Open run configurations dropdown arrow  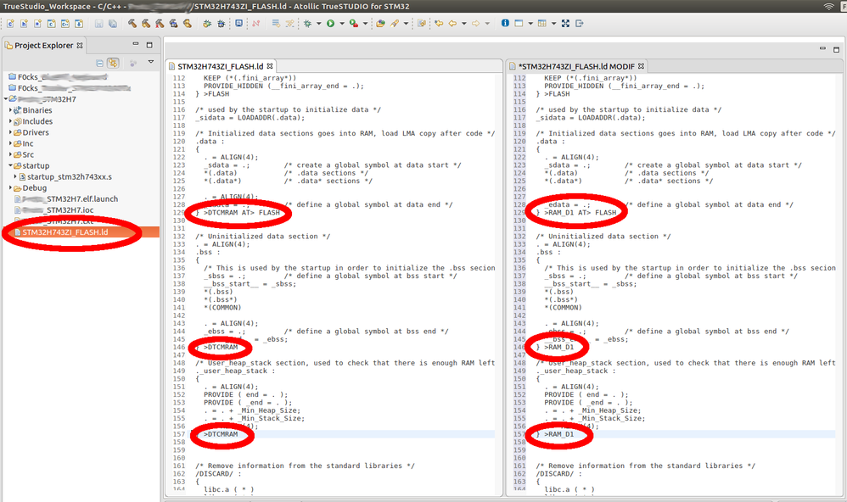(x=342, y=24)
